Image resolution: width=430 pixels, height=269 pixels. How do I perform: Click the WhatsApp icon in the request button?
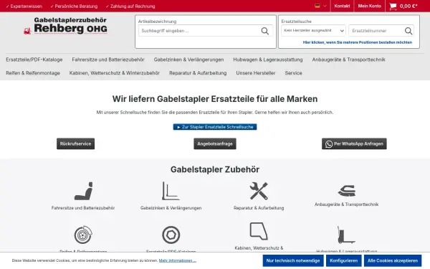coord(329,144)
